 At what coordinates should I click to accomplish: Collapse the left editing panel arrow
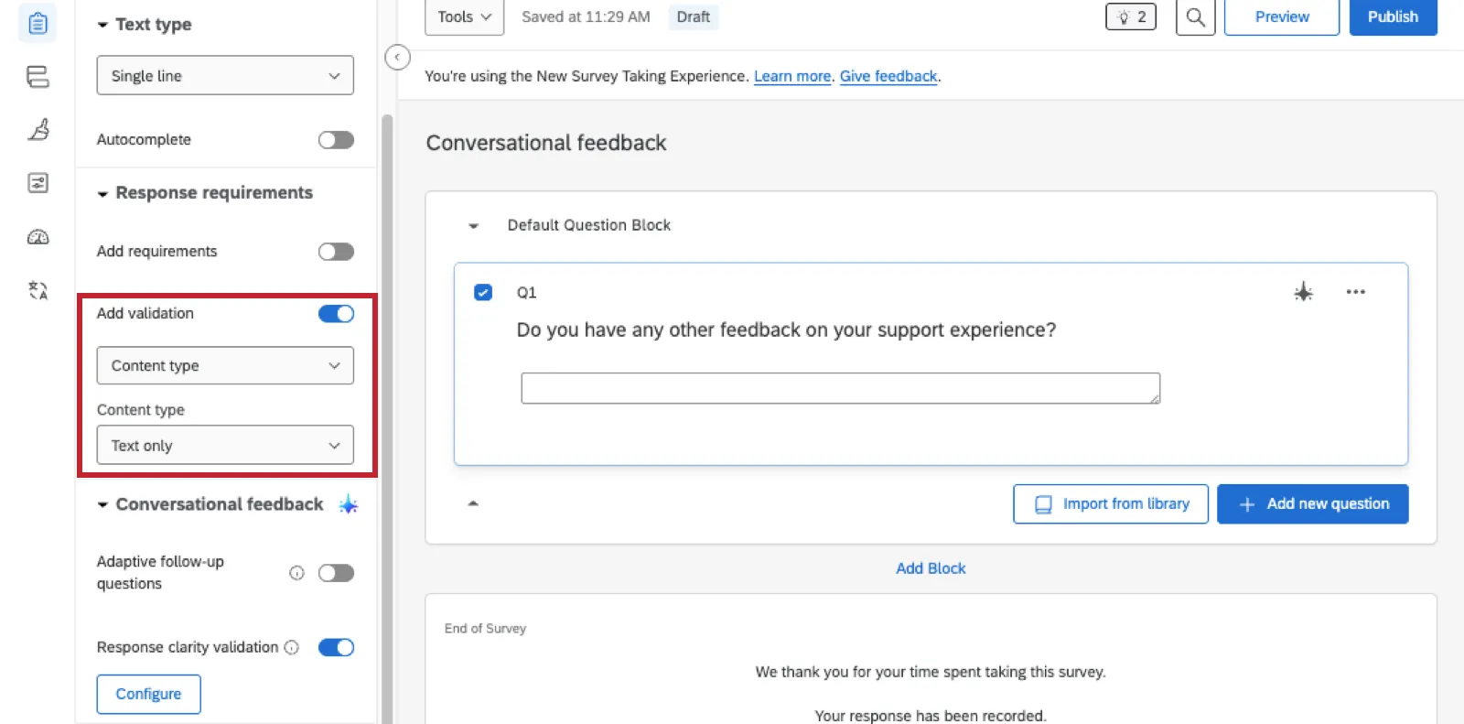coord(397,58)
